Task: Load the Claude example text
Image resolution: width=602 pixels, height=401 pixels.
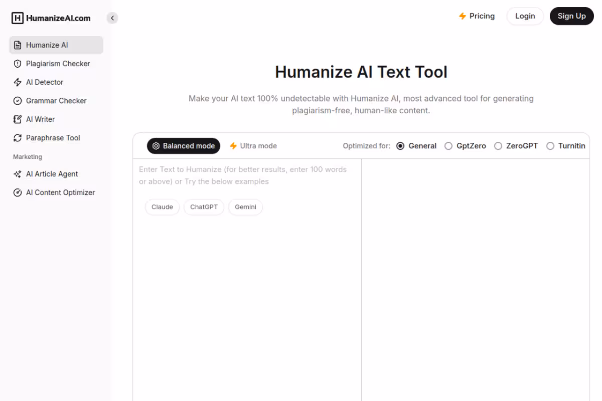Action: click(162, 207)
